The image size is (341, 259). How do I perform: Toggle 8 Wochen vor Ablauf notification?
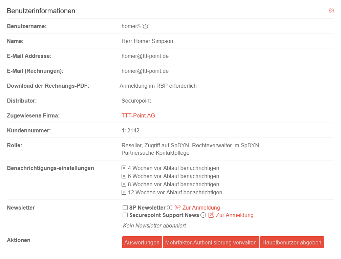coord(124,184)
